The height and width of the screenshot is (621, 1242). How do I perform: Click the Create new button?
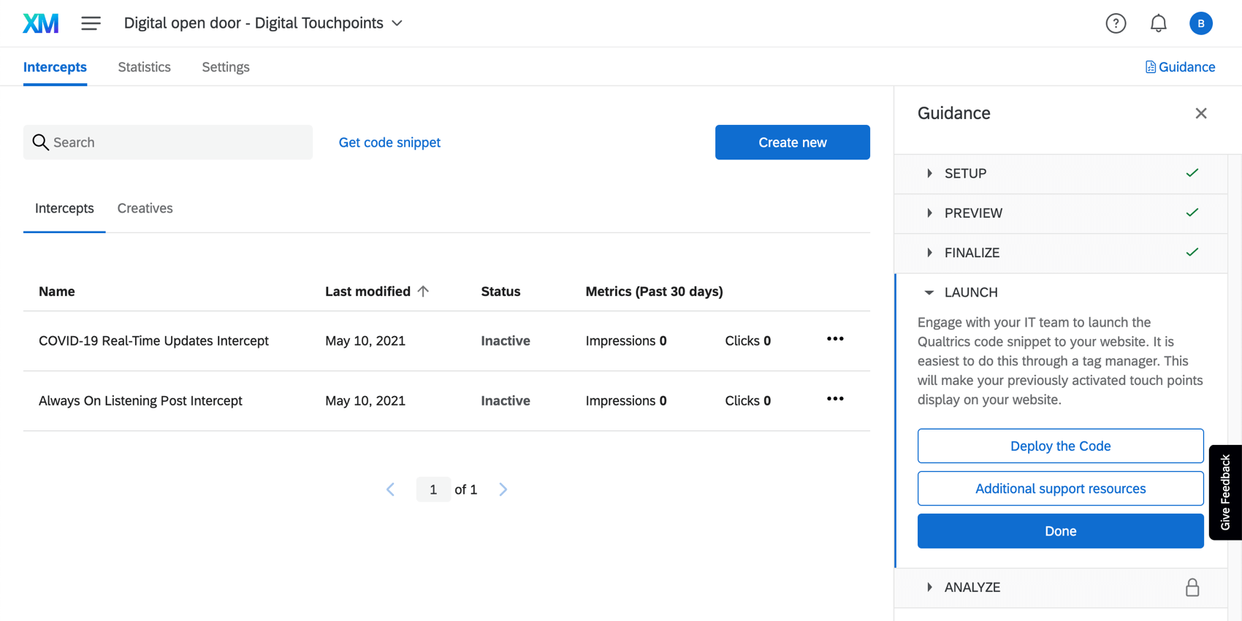792,142
